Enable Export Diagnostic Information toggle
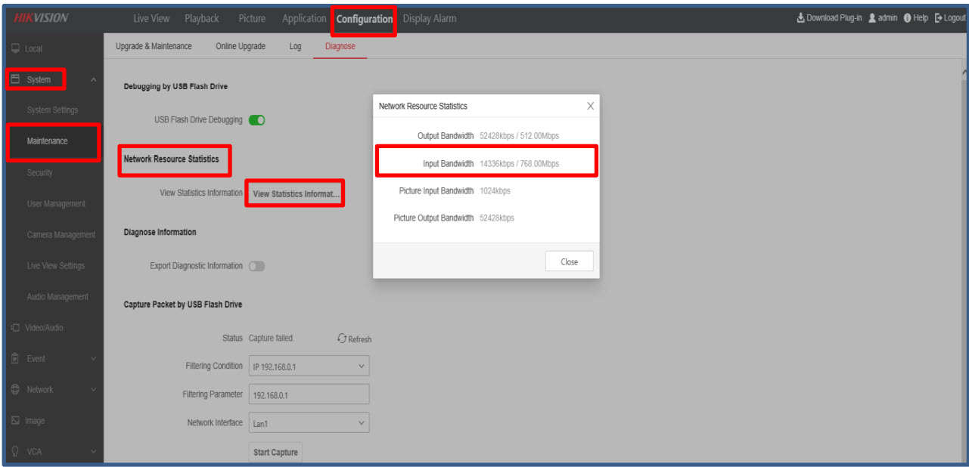The width and height of the screenshot is (969, 467). 256,266
